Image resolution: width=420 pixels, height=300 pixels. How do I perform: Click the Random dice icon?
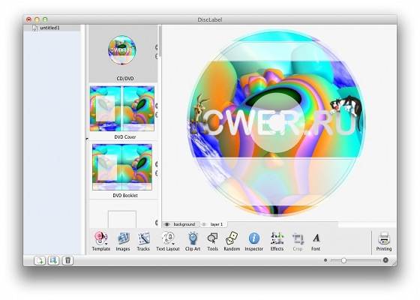(232, 238)
